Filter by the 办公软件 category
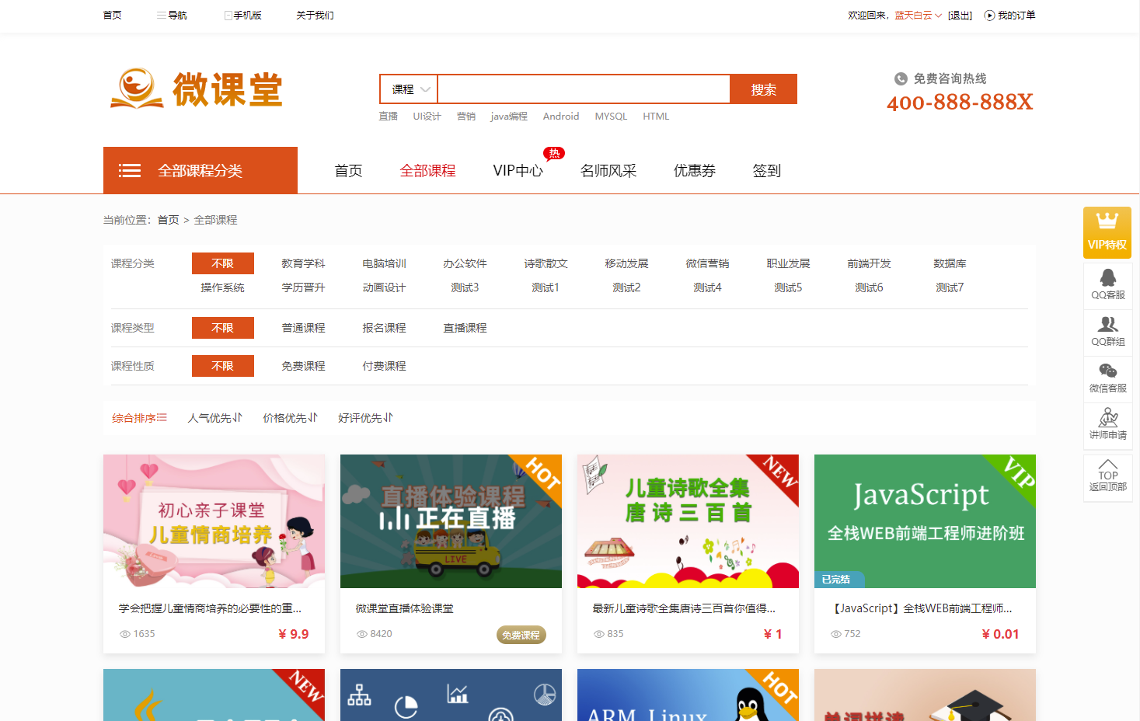The height and width of the screenshot is (721, 1140). point(465,263)
